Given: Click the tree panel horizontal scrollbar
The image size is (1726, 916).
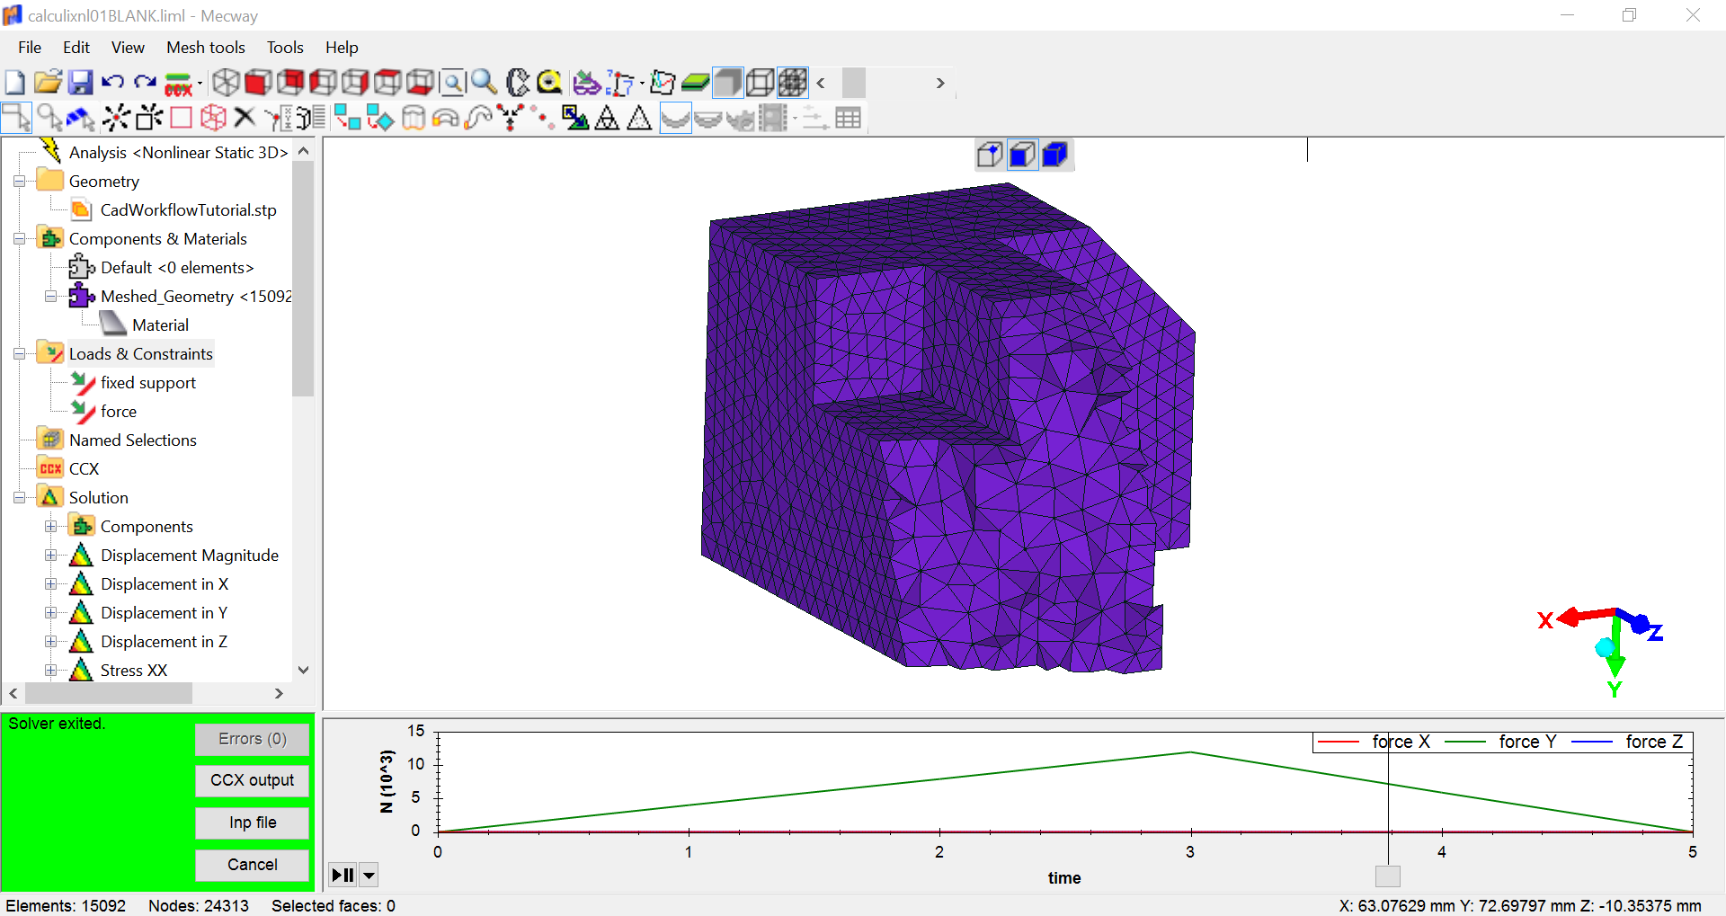Looking at the screenshot, I should coord(109,693).
